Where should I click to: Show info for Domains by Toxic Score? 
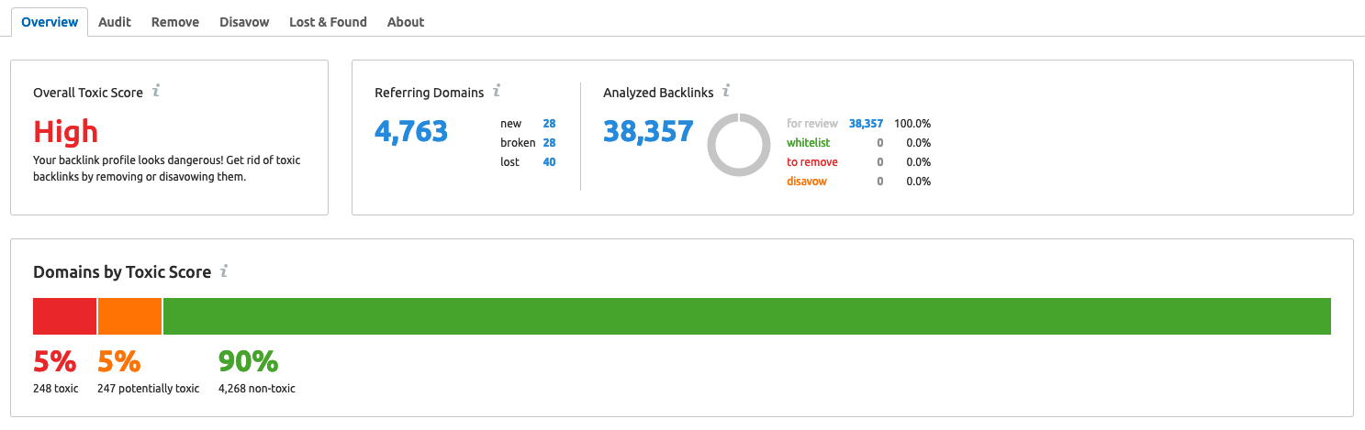224,271
